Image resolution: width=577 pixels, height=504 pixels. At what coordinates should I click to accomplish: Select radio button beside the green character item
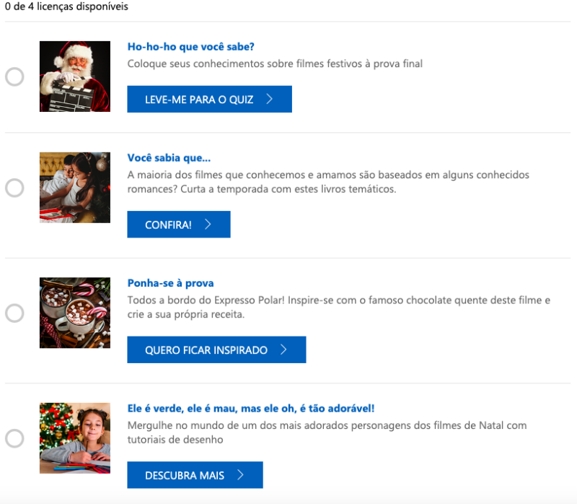(x=14, y=438)
